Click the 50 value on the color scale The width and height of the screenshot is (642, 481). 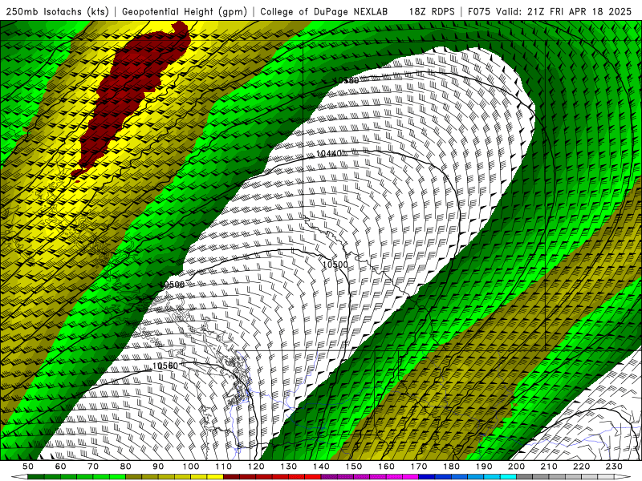point(28,467)
